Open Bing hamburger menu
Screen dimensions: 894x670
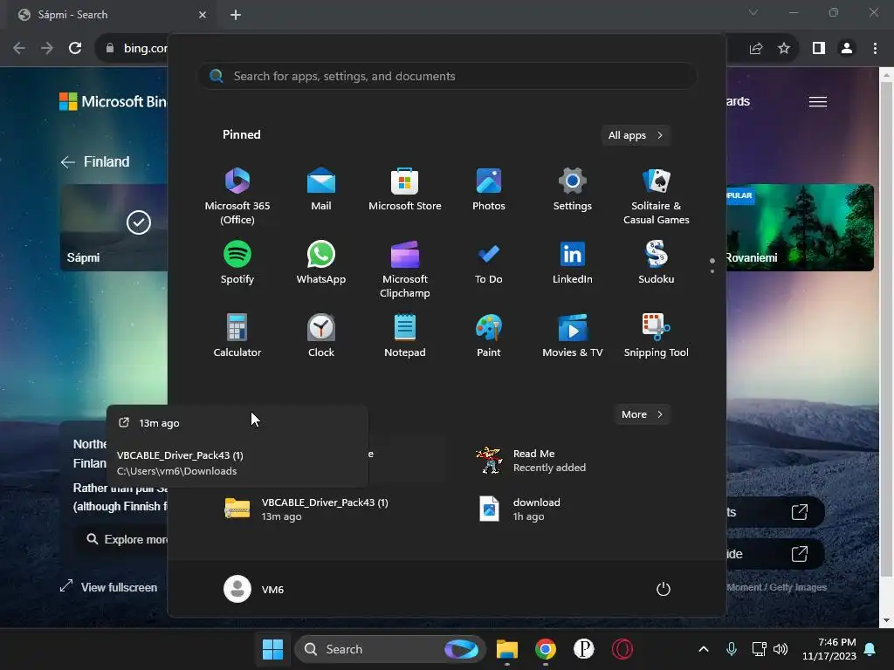(x=817, y=102)
